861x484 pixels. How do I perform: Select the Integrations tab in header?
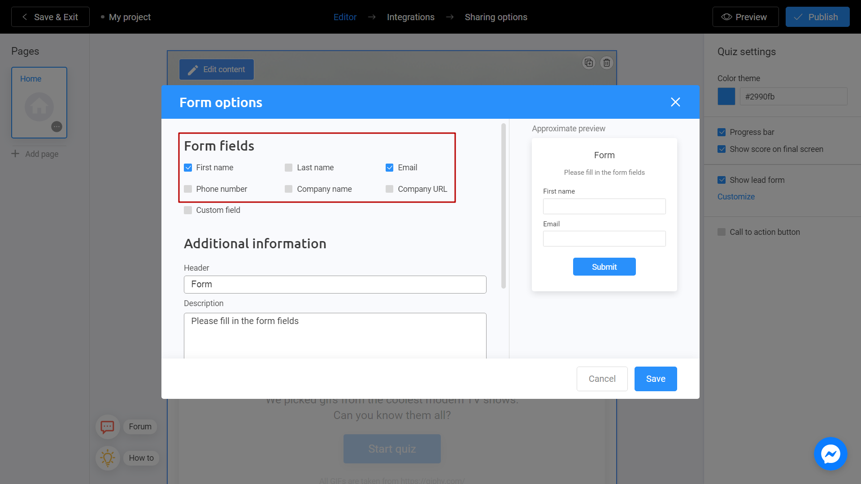[410, 17]
